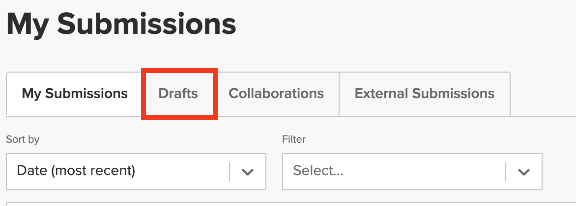
Task: Click the Filter chevron arrow icon
Action: [524, 172]
